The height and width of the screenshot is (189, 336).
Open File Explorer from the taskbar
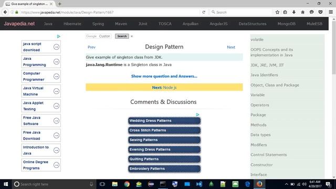(115, 184)
